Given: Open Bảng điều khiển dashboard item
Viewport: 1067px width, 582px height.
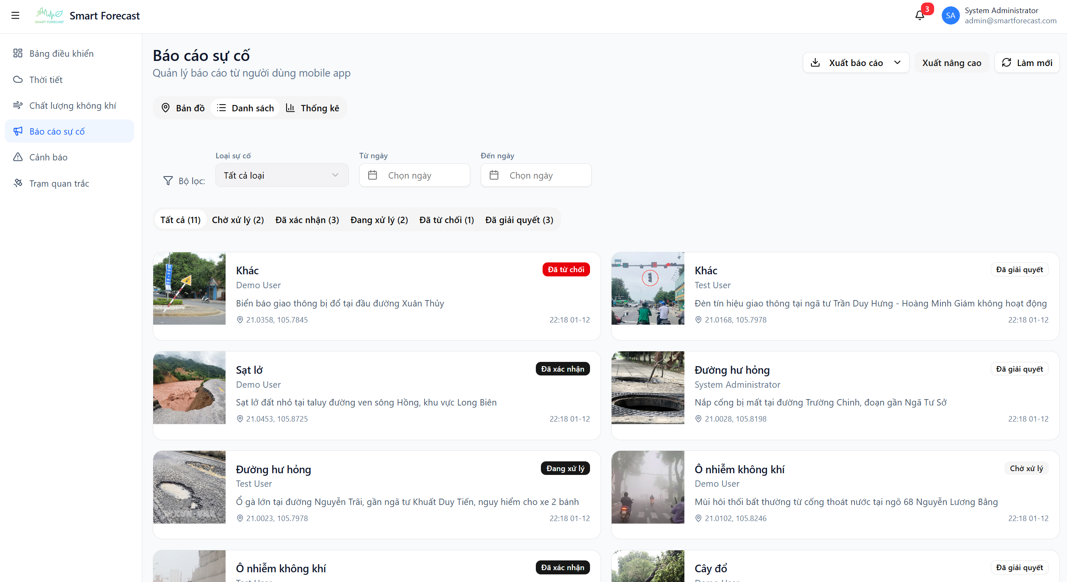Looking at the screenshot, I should pyautogui.click(x=61, y=53).
